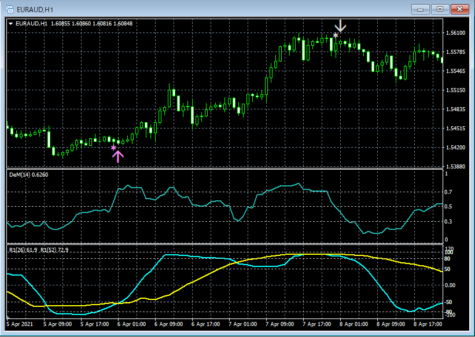Close the EURAUD,H1 chart window
475x337 pixels.
coord(459,9)
